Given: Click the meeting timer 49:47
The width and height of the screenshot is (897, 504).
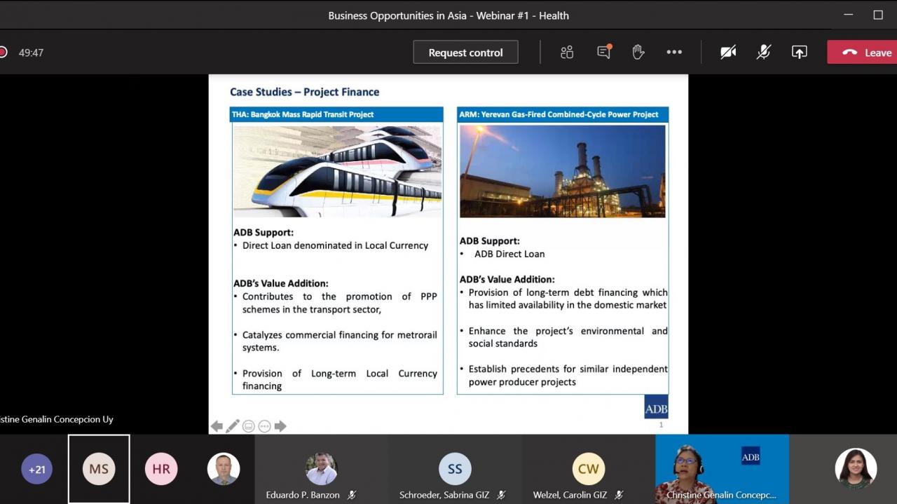Looking at the screenshot, I should point(31,53).
